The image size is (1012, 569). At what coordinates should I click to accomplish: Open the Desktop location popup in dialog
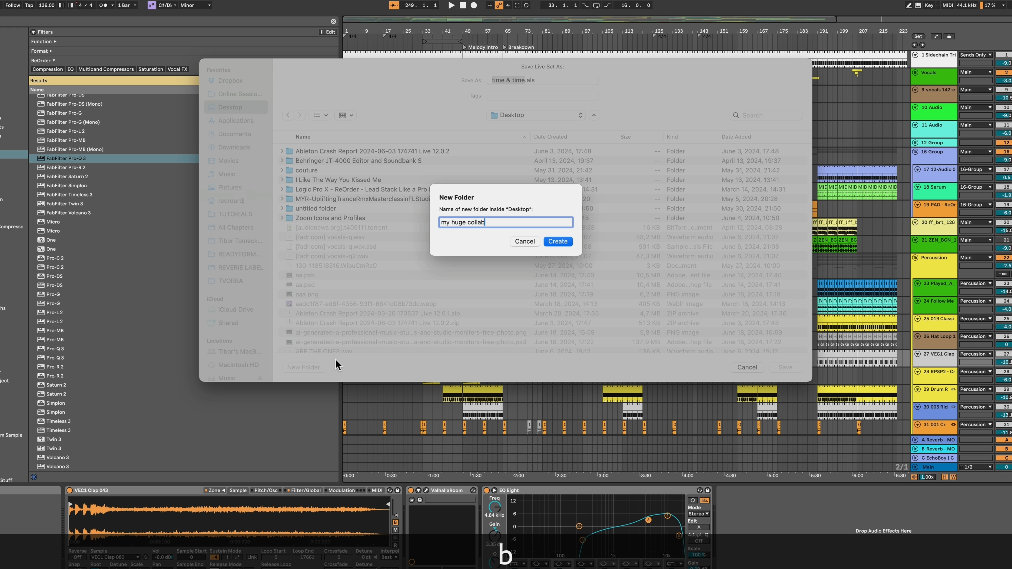(x=536, y=115)
